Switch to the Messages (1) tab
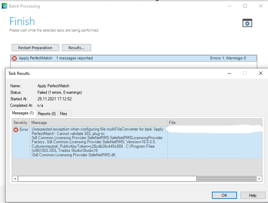This screenshot has height=203, width=268. tap(23, 113)
